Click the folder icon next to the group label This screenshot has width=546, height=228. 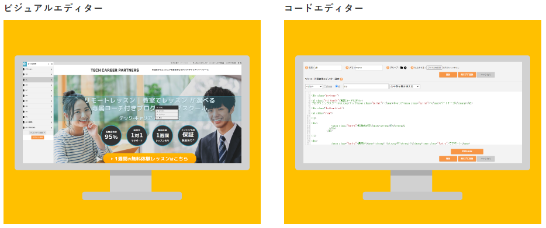point(402,68)
